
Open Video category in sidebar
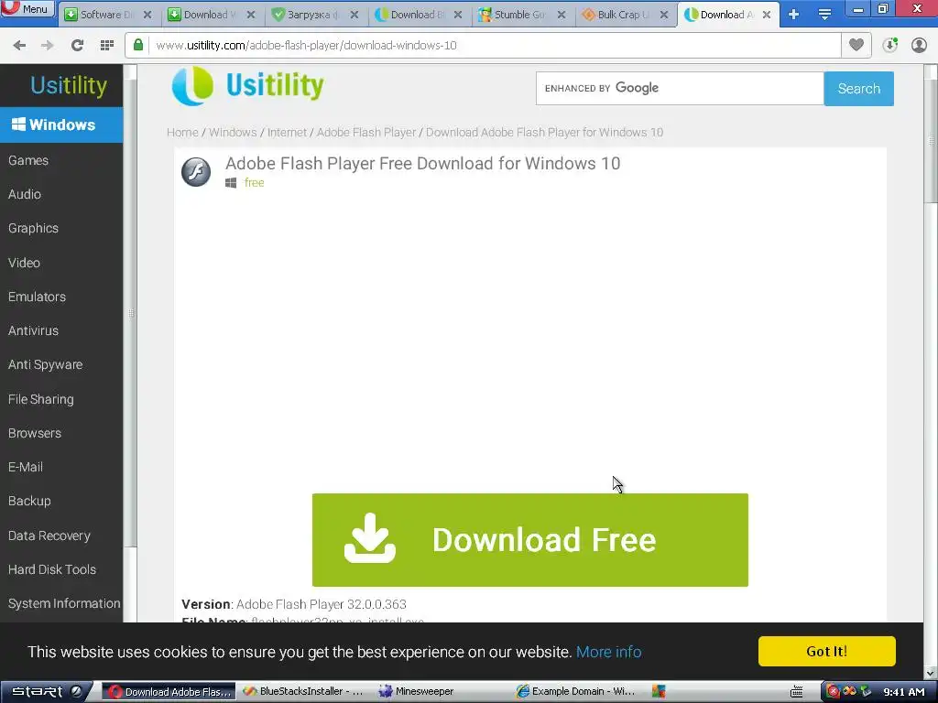point(24,263)
